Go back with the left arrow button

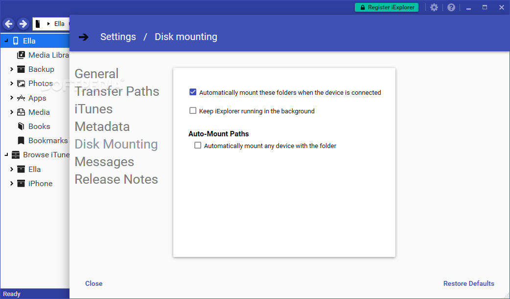click(9, 24)
